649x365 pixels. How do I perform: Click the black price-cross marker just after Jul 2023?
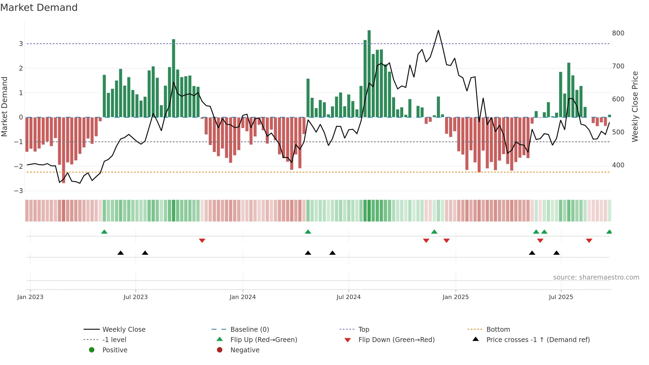pos(145,253)
